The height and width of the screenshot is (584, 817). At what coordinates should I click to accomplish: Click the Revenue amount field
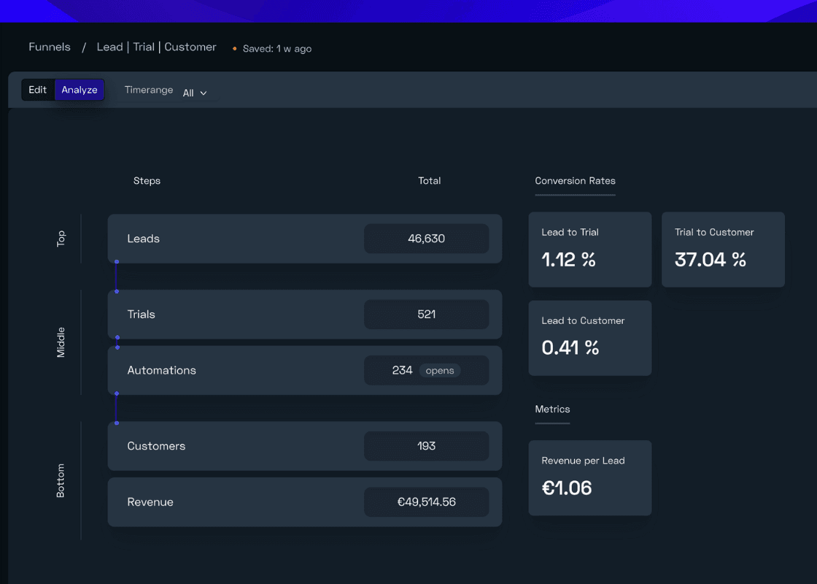pyautogui.click(x=426, y=502)
